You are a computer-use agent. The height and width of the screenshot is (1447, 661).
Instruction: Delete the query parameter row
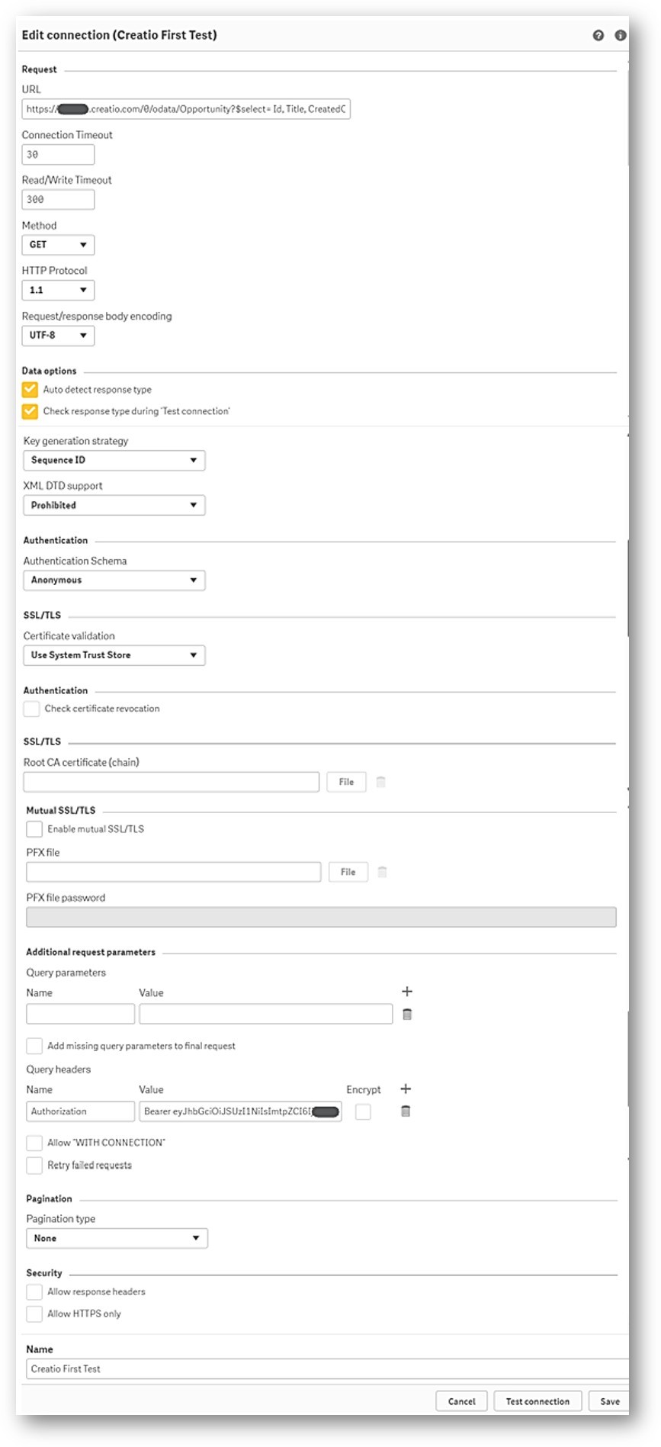coord(407,1015)
